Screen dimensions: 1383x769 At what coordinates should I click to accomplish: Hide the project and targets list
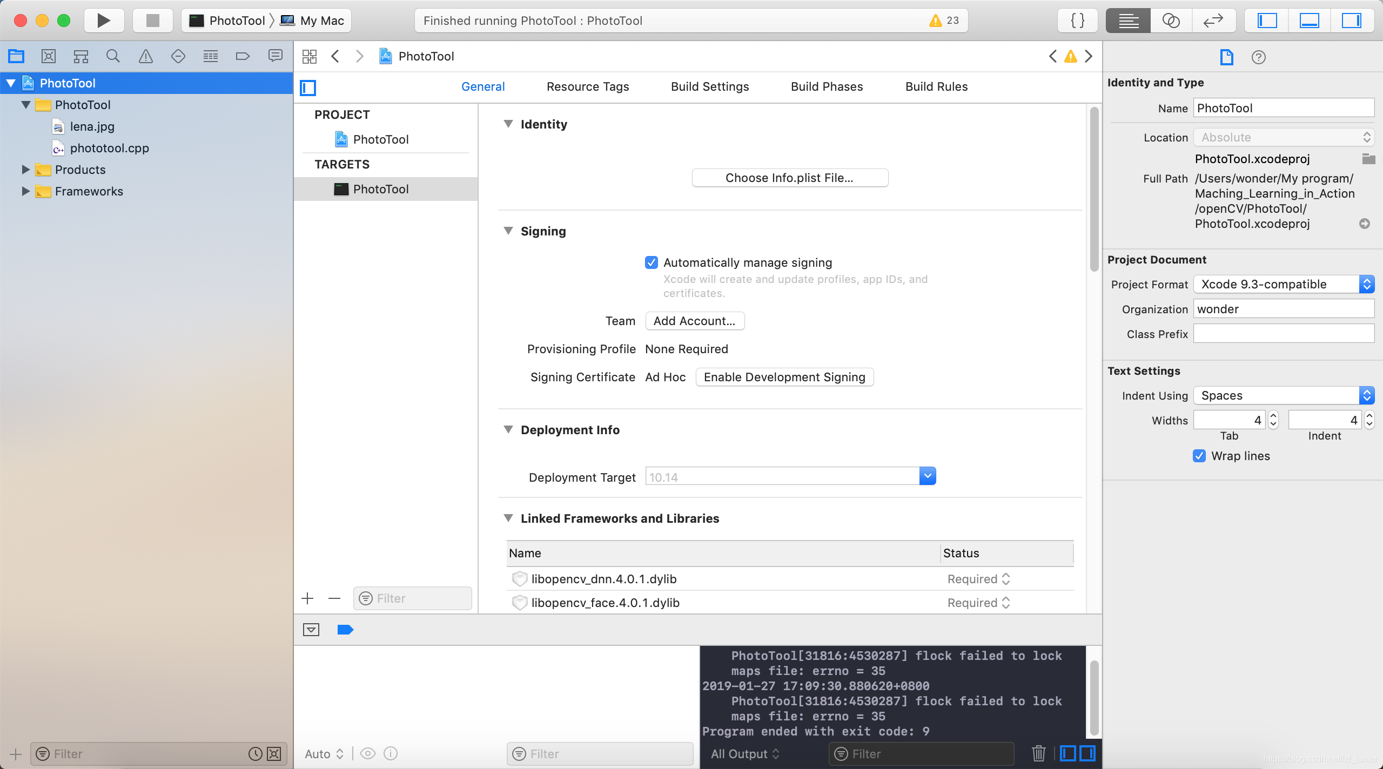pos(308,87)
